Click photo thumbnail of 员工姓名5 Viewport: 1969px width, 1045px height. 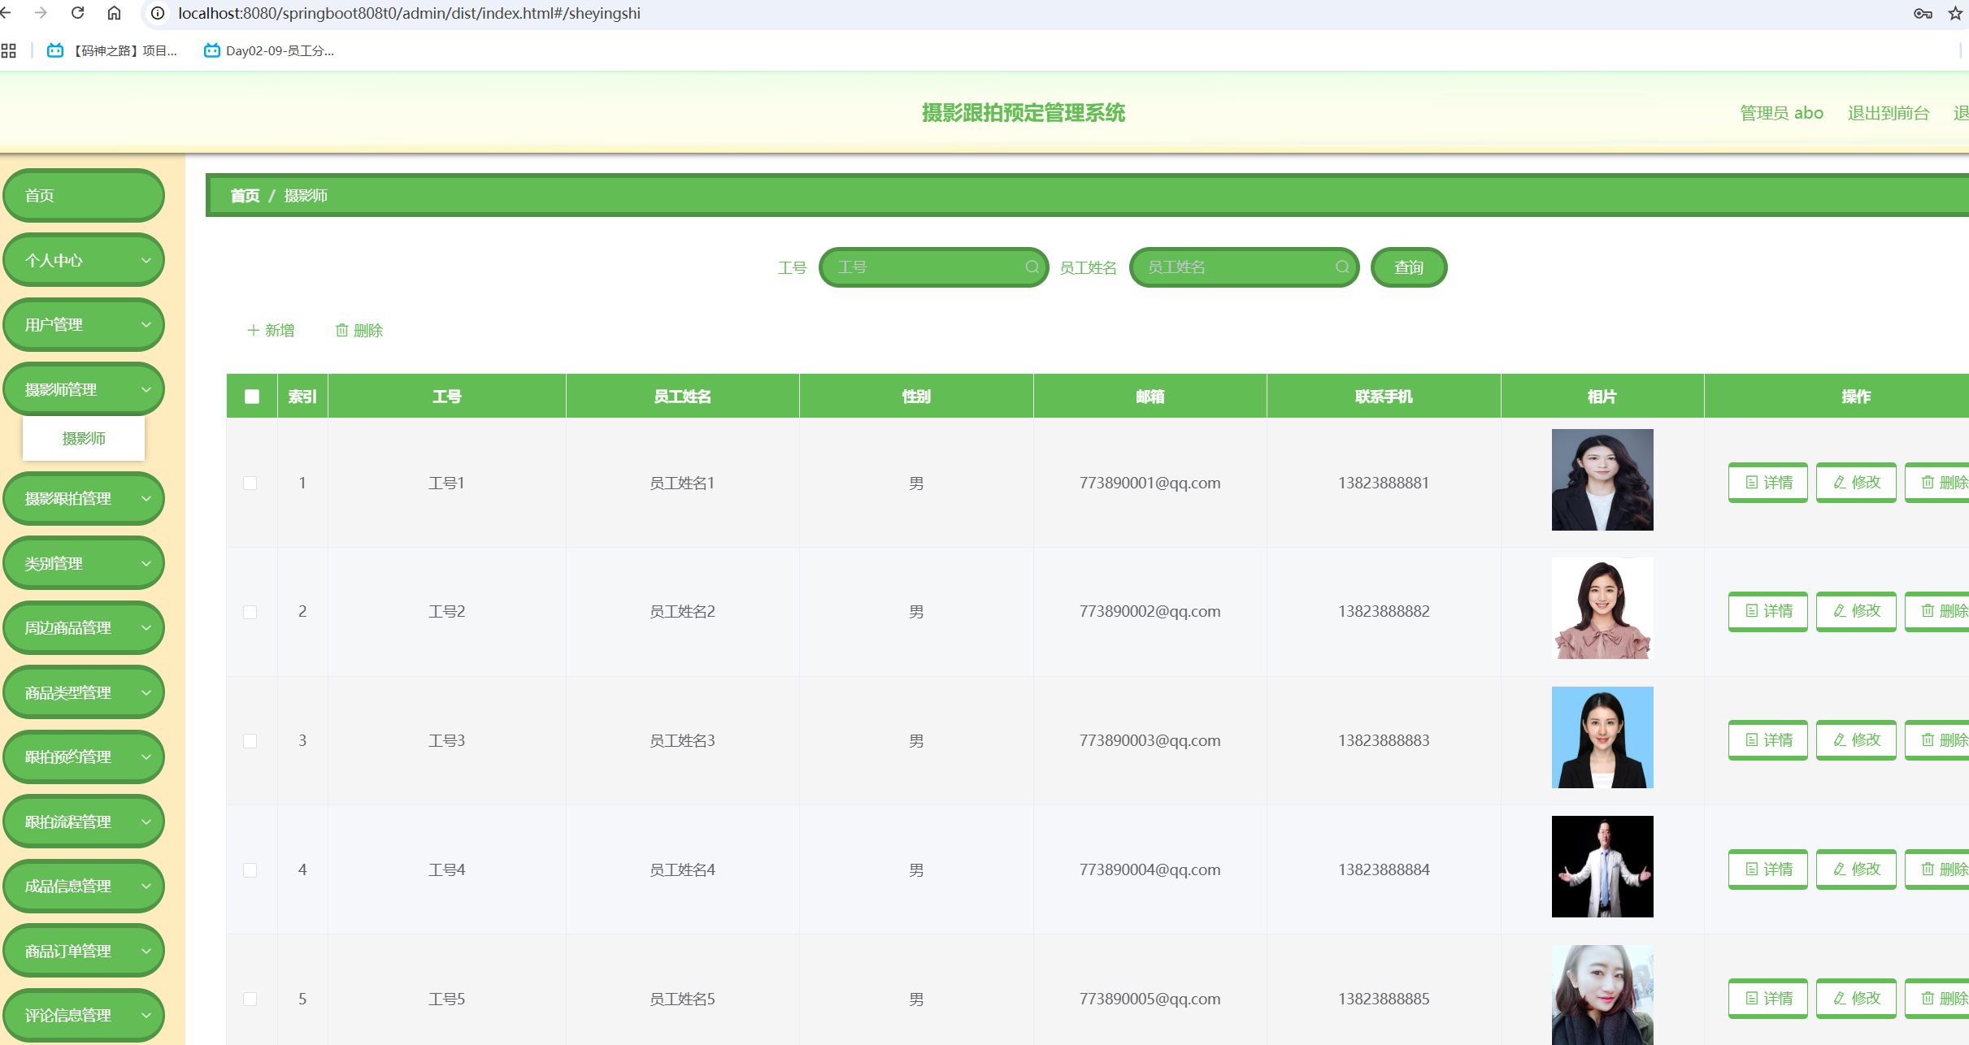point(1602,995)
